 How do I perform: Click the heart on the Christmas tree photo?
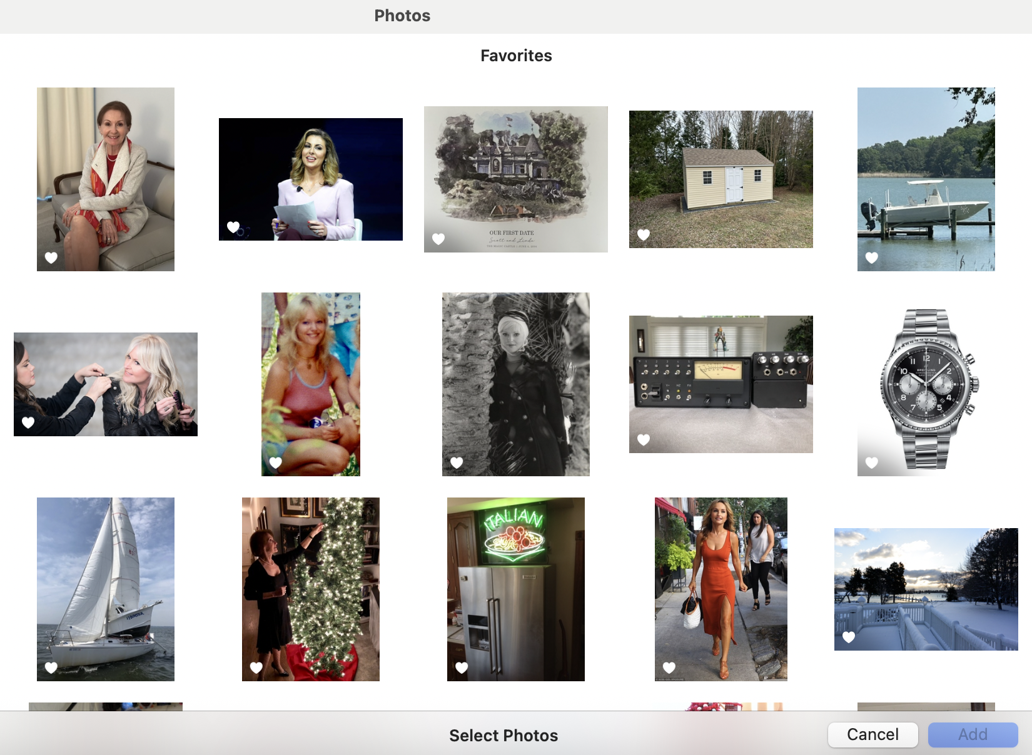tap(256, 667)
